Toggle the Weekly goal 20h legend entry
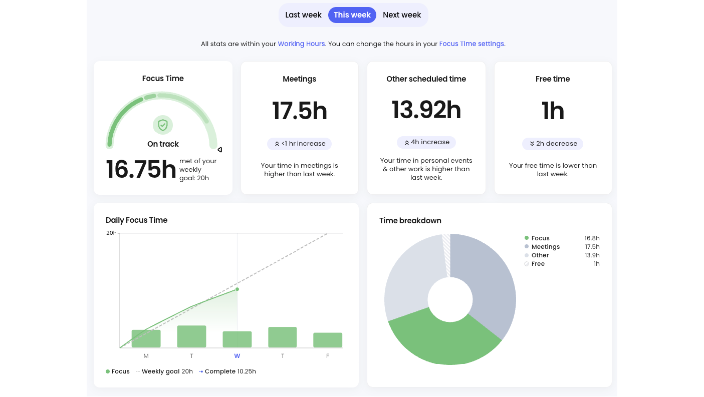The height and width of the screenshot is (397, 704). coord(164,371)
